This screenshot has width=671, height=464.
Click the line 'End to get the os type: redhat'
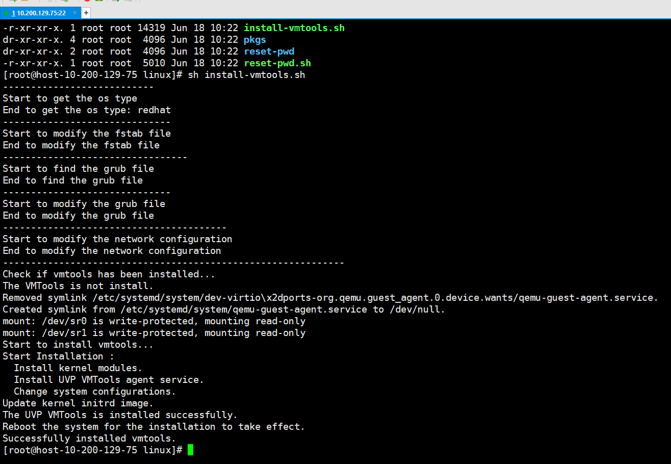87,110
